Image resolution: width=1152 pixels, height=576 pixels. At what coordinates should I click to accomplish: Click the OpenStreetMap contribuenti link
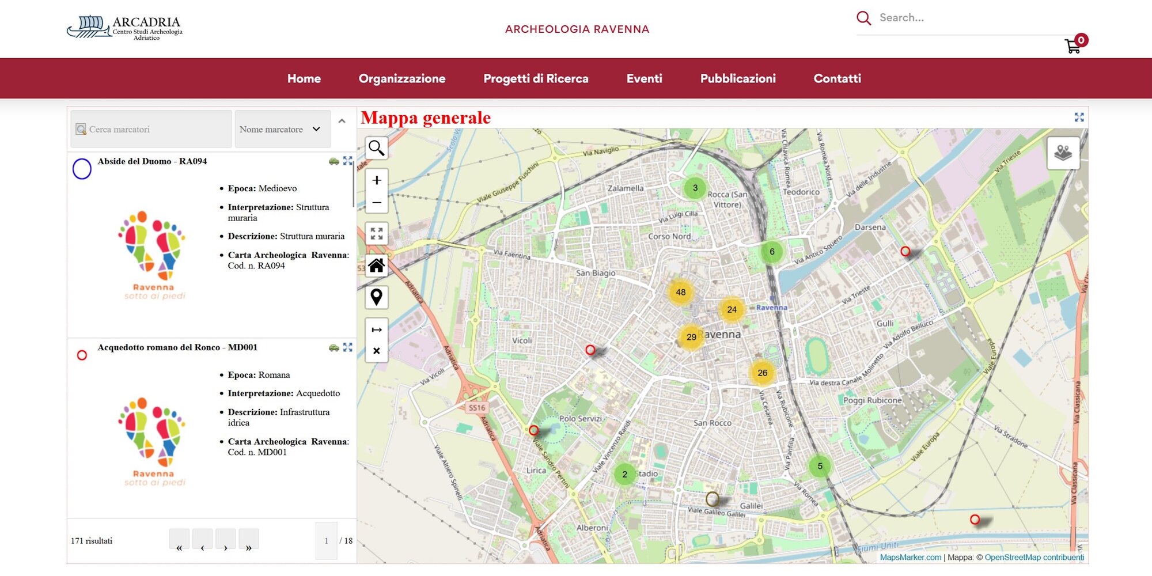pyautogui.click(x=1034, y=557)
